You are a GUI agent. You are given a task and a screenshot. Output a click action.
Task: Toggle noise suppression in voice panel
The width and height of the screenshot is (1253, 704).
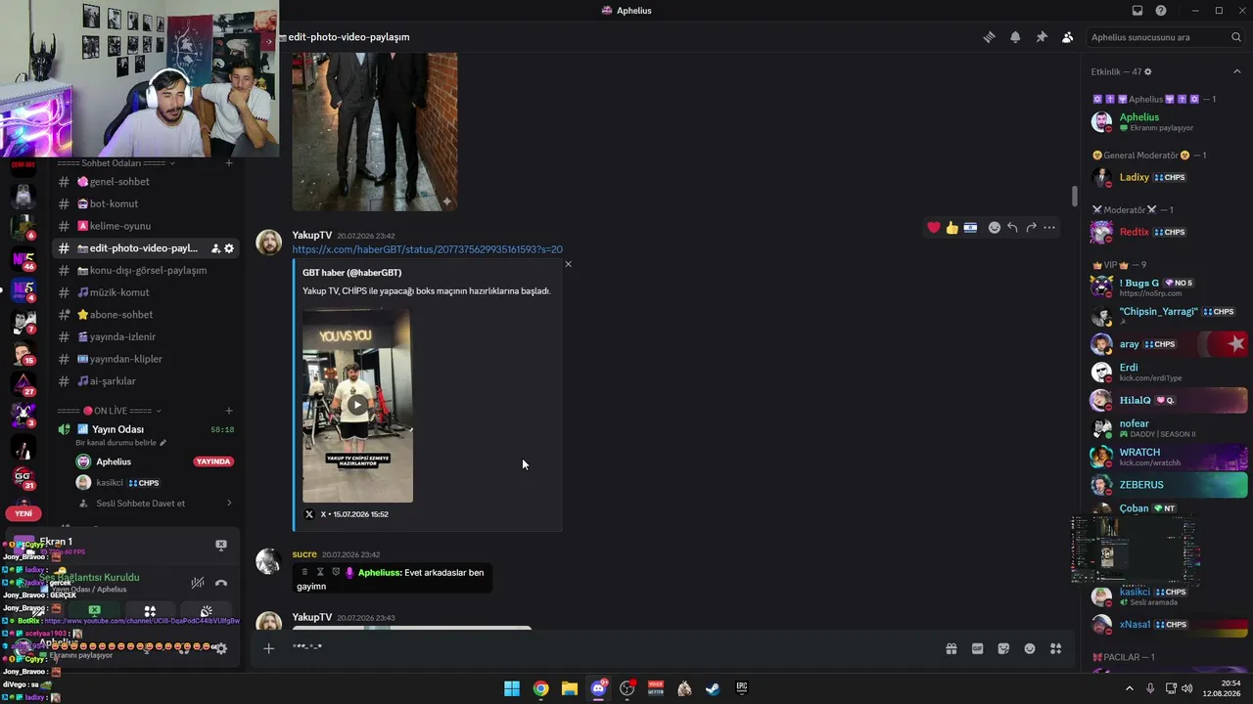[198, 583]
